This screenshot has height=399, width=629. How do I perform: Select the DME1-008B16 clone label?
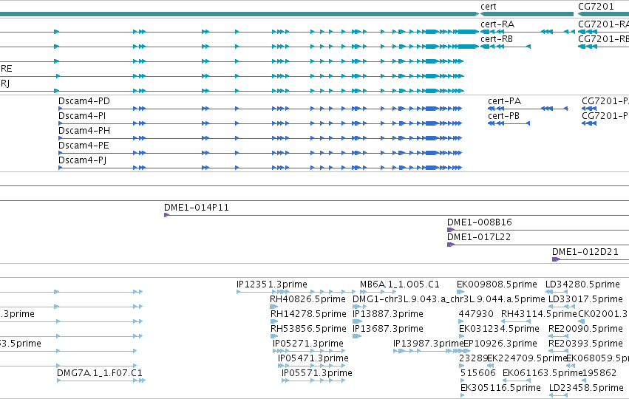point(480,222)
